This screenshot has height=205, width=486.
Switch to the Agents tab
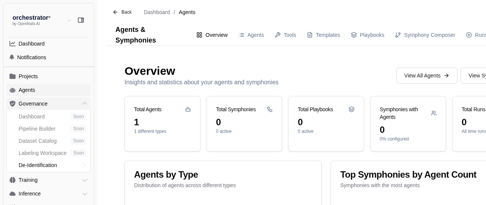click(x=251, y=35)
